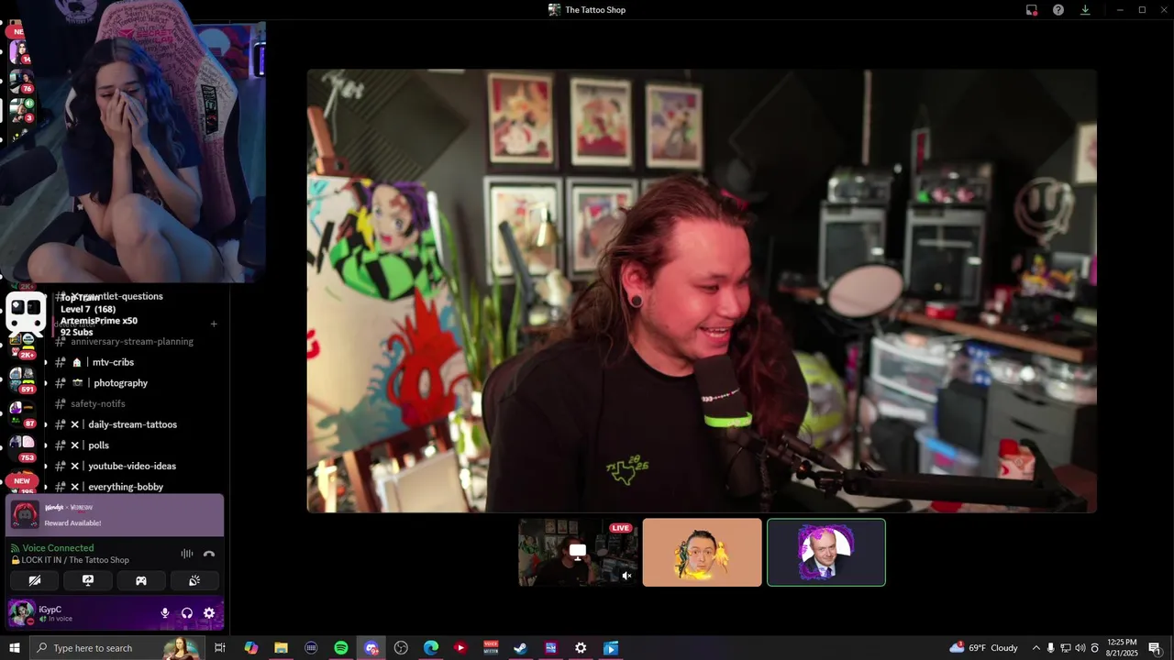This screenshot has width=1174, height=660.
Task: Open server with 87 notification badge
Action: (21, 413)
